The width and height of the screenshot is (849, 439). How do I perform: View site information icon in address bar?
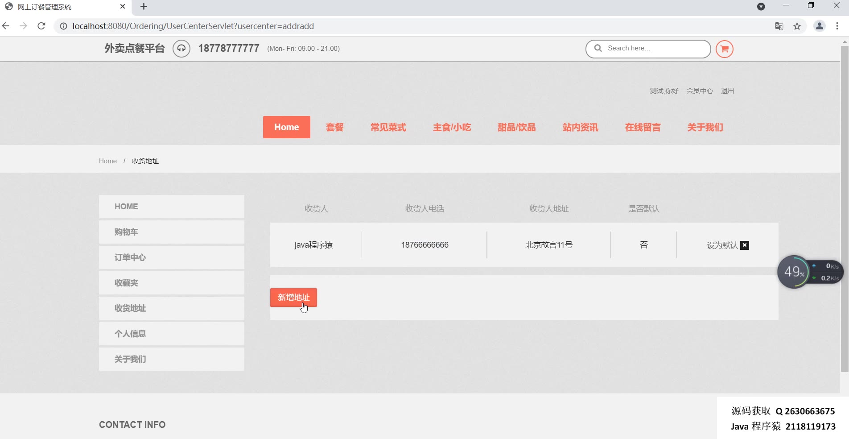coord(63,26)
